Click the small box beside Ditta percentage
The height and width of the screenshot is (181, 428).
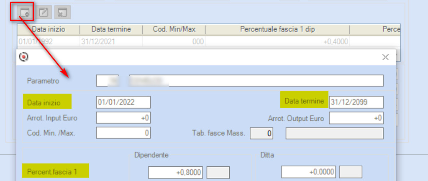point(351,172)
